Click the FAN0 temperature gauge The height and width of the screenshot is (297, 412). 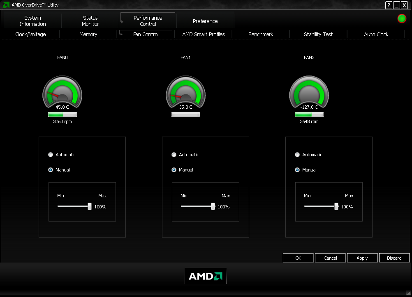coord(62,92)
